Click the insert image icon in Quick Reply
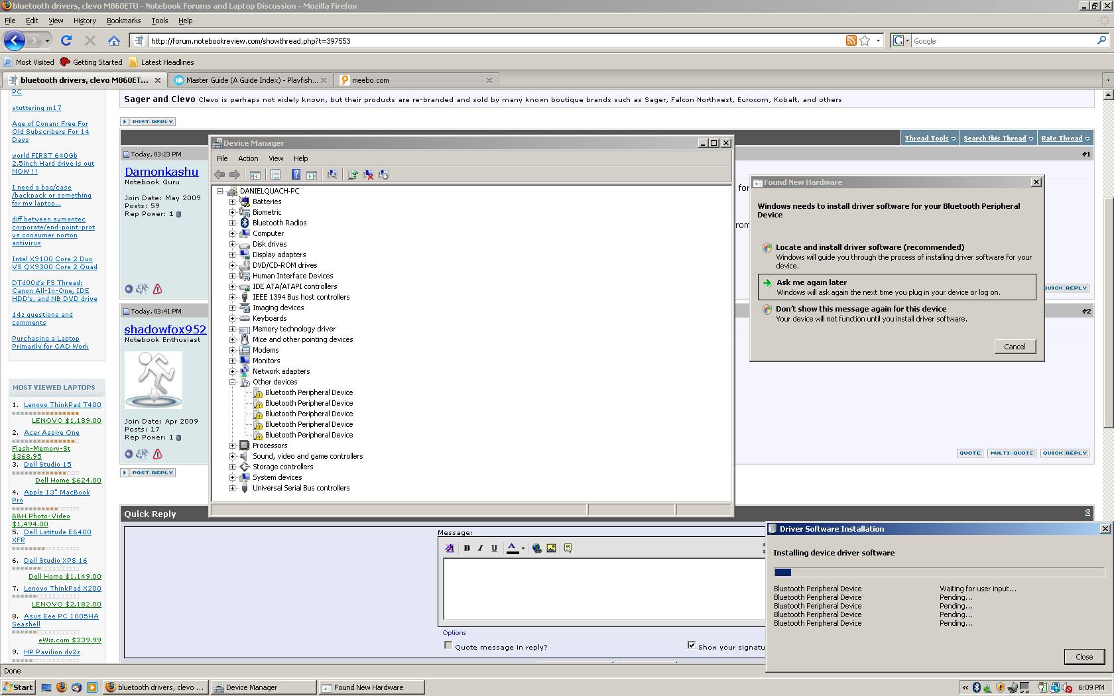 click(x=551, y=548)
